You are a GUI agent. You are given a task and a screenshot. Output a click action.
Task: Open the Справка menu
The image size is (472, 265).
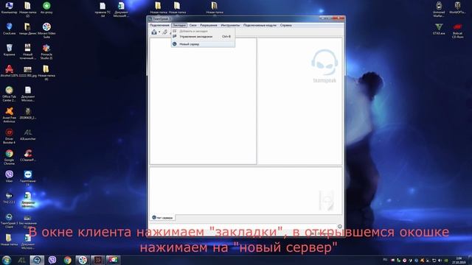pyautogui.click(x=285, y=25)
